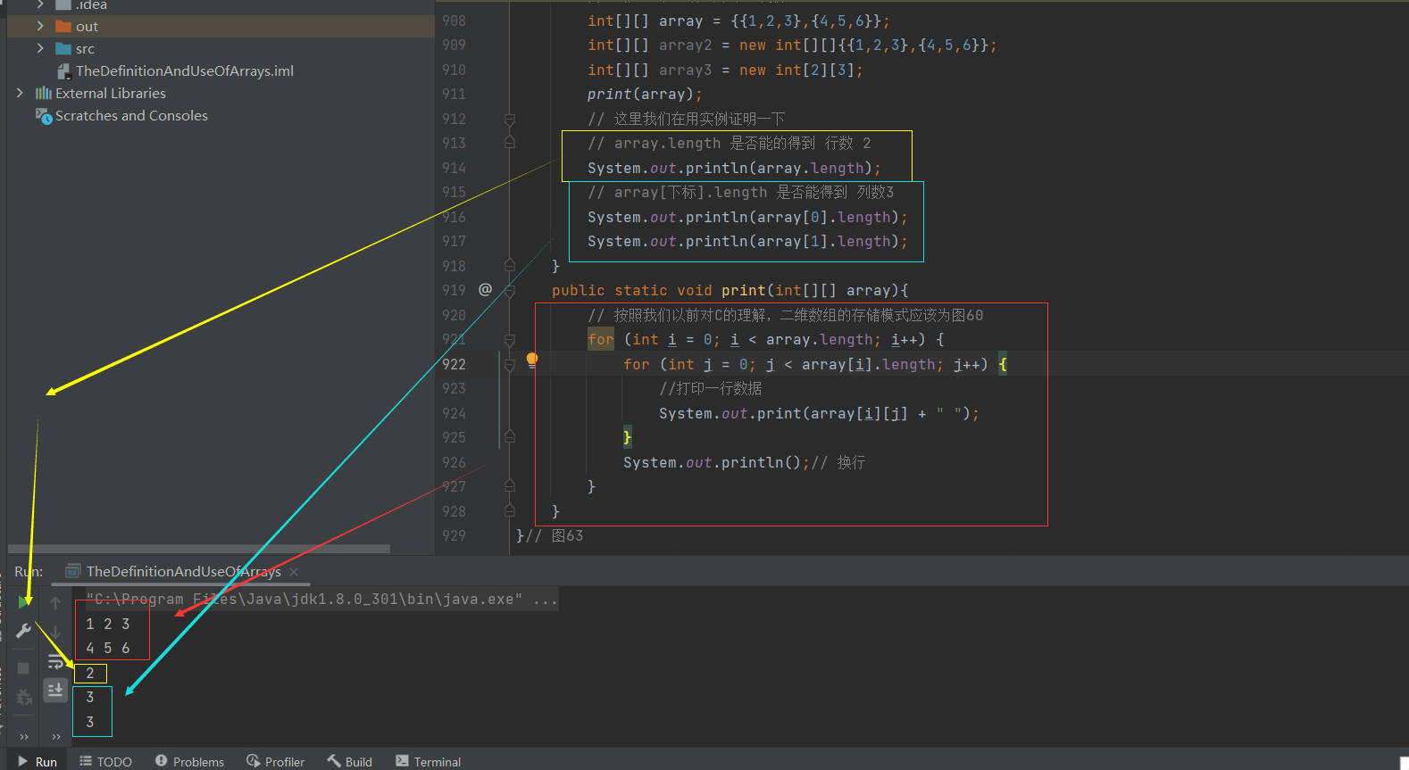Open the TODO tool window
Image resolution: width=1409 pixels, height=770 pixels.
(105, 761)
